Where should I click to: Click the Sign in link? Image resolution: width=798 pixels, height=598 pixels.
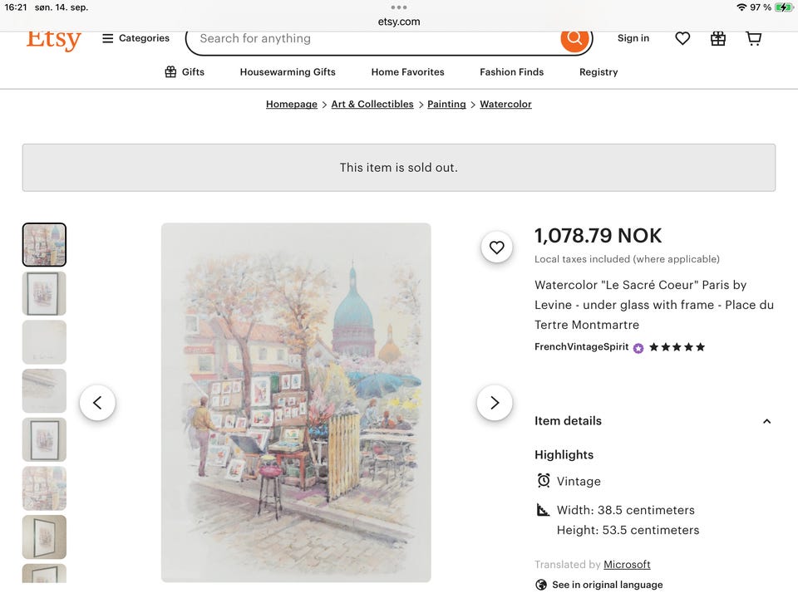[x=633, y=37]
